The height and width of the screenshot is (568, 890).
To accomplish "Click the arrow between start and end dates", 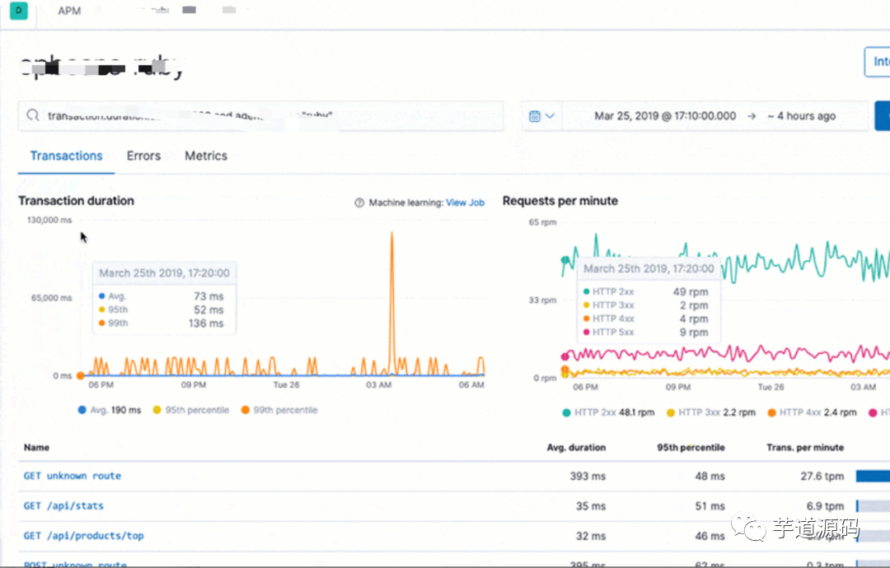I will coord(752,115).
